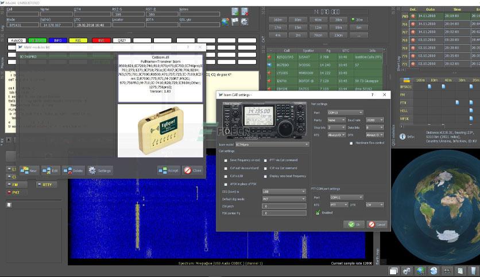Screen dimensions: 480x277
Task: Enable CW out via soundcard
Action: click(226, 168)
